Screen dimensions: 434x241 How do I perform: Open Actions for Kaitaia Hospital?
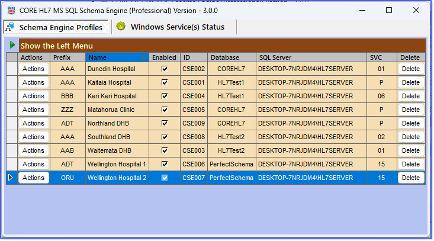click(x=34, y=82)
